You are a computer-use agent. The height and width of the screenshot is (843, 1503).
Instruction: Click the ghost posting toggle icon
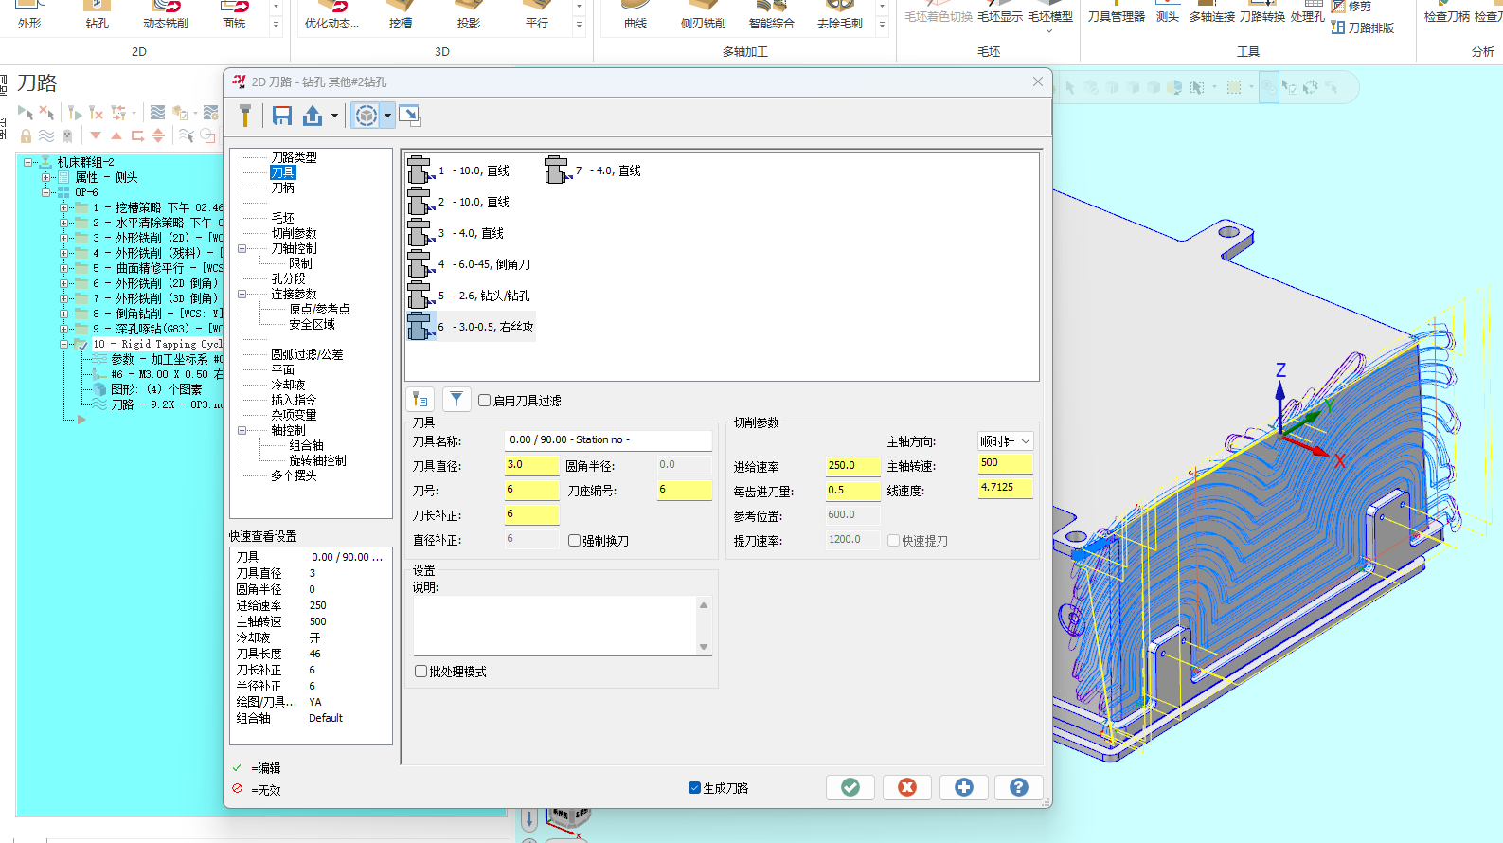[67, 135]
